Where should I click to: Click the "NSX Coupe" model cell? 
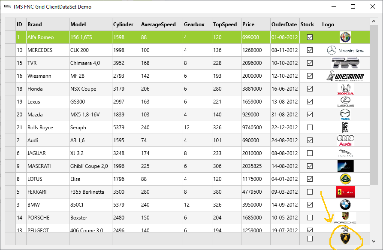pos(90,89)
